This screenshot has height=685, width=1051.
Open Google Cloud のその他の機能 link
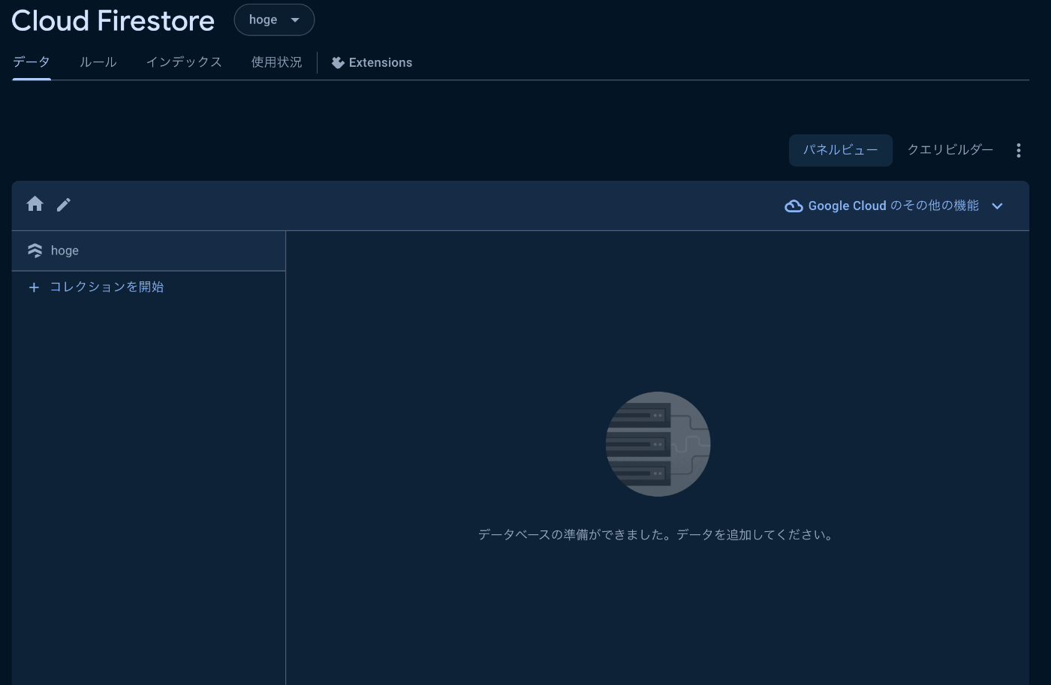pyautogui.click(x=893, y=206)
